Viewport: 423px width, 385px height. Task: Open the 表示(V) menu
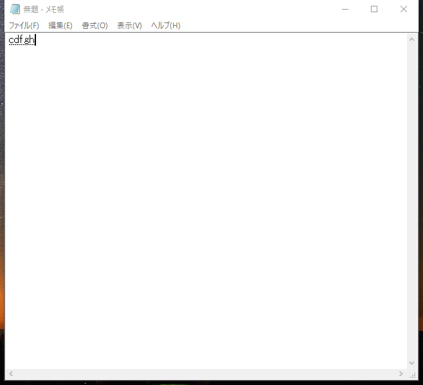click(129, 26)
